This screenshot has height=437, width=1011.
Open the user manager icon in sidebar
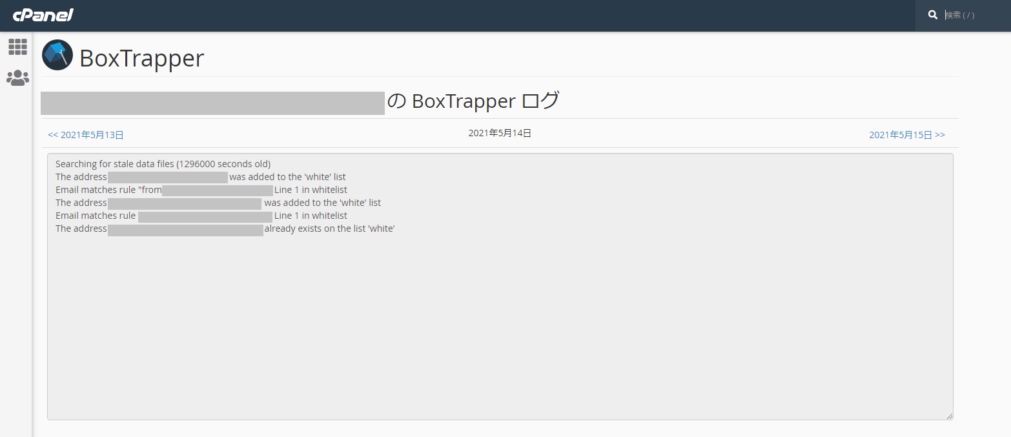click(x=17, y=78)
